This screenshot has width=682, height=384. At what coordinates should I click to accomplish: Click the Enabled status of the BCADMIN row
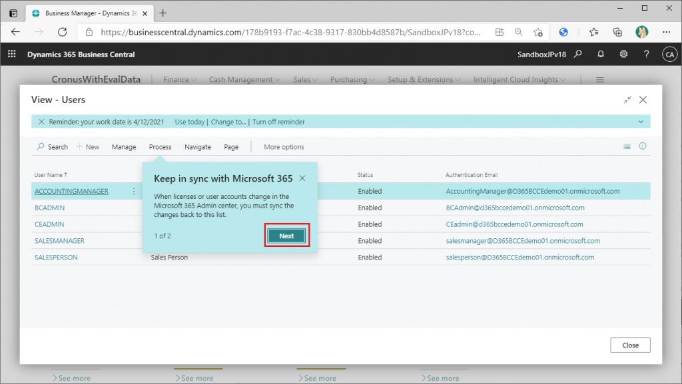coord(370,208)
